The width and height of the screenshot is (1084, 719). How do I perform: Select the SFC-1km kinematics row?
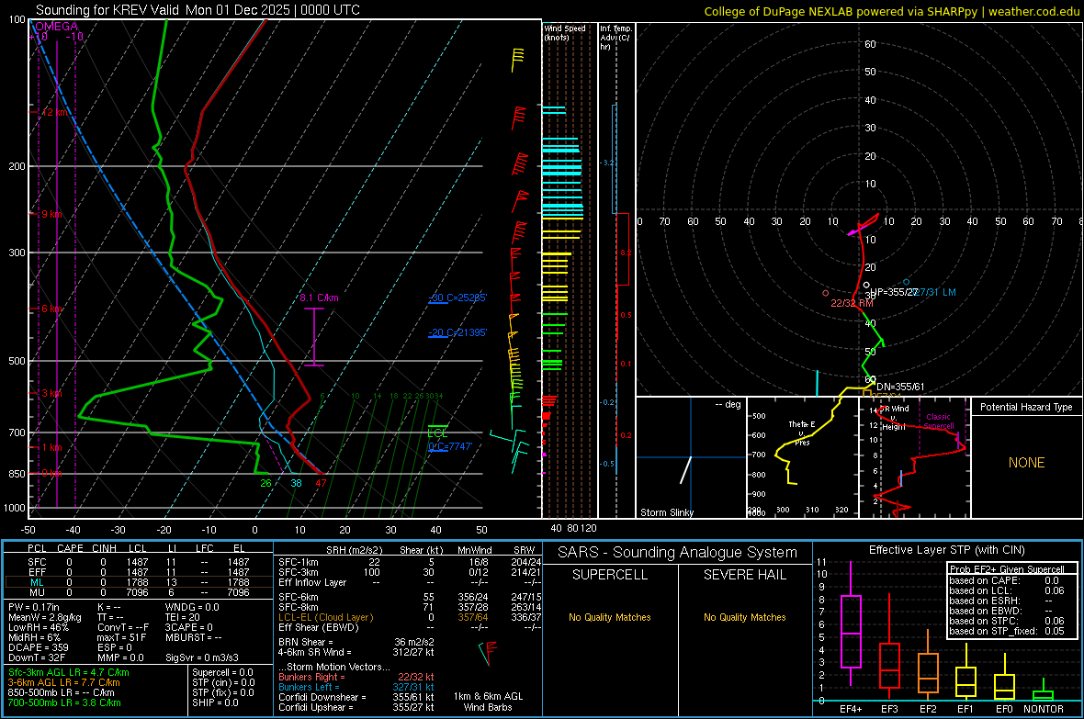point(410,562)
